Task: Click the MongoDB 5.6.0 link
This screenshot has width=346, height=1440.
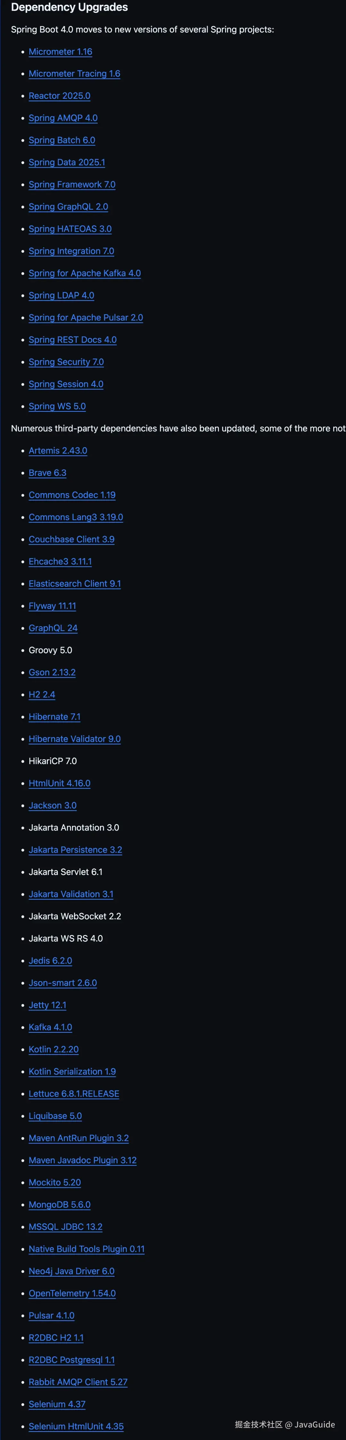Action: 59,1205
